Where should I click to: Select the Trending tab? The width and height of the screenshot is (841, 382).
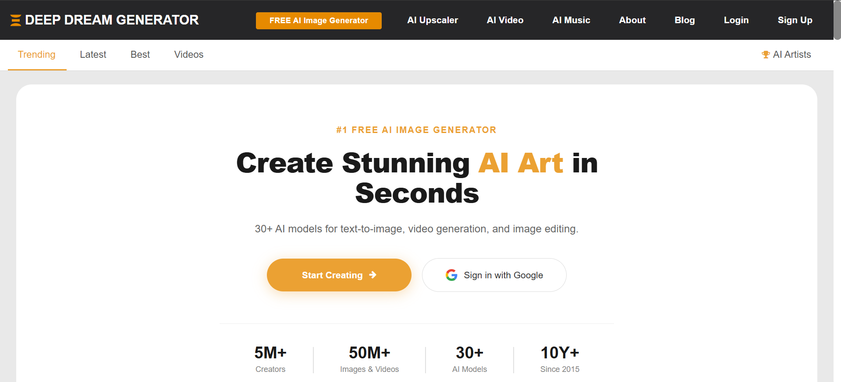click(37, 55)
